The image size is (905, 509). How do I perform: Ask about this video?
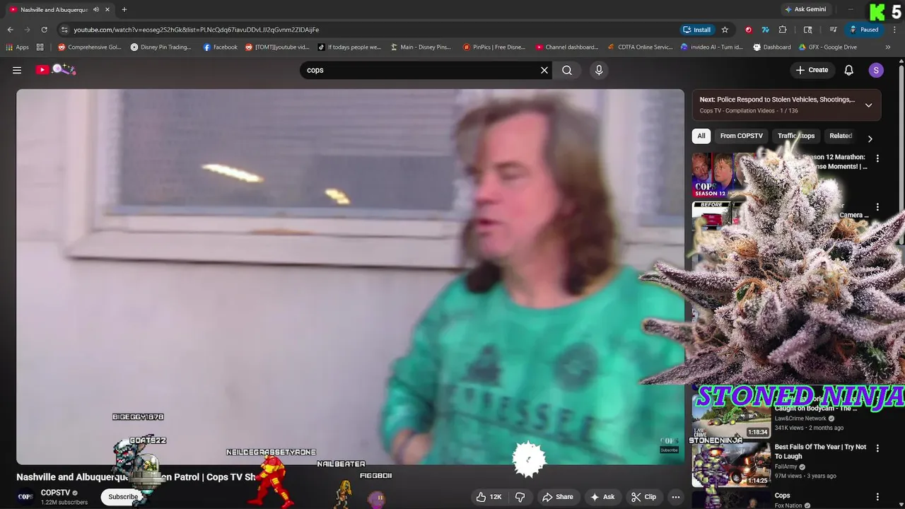(x=602, y=497)
